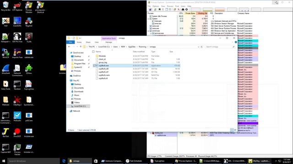
Task: Switch Explorer to large icons view toggle
Action: (x=235, y=130)
